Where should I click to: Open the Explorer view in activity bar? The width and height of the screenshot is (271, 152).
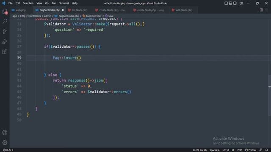click(x=5, y=11)
